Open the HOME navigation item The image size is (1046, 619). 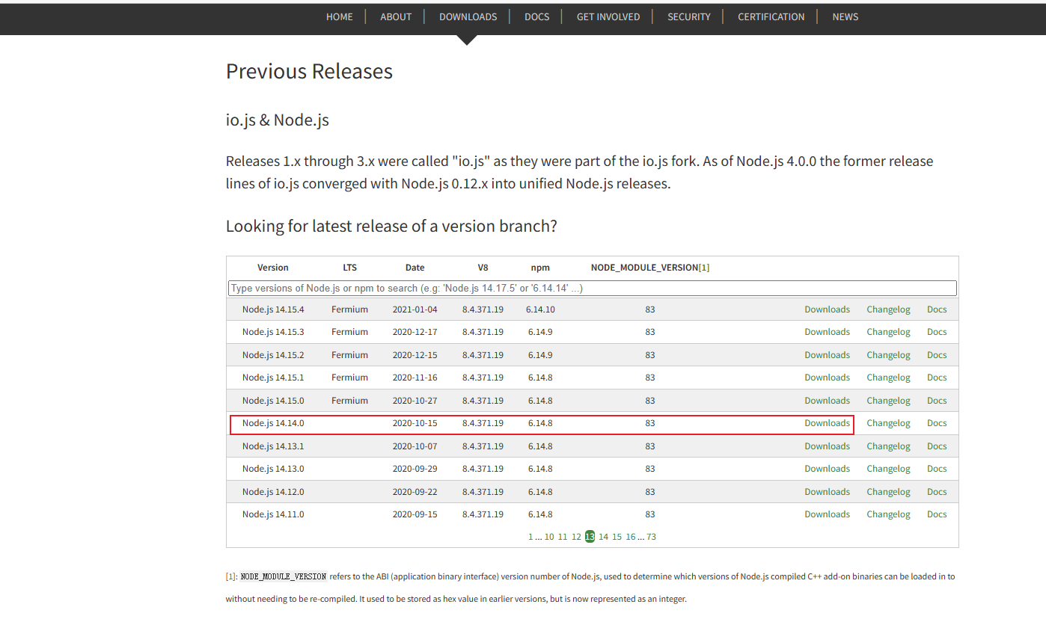[339, 16]
